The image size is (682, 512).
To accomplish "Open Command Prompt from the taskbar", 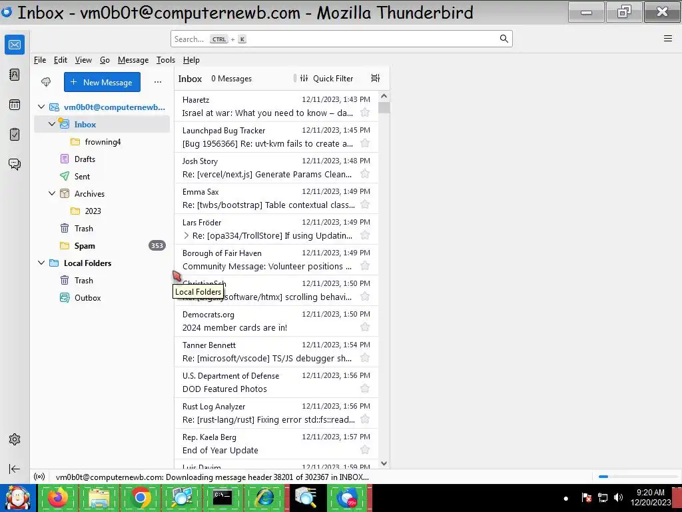I will point(222,497).
